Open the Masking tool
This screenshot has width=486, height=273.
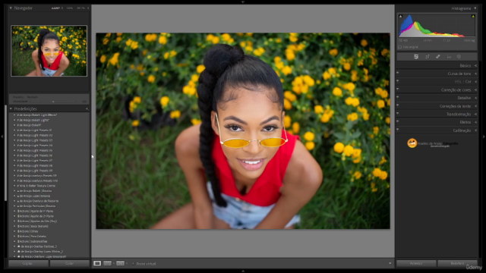[x=459, y=57]
